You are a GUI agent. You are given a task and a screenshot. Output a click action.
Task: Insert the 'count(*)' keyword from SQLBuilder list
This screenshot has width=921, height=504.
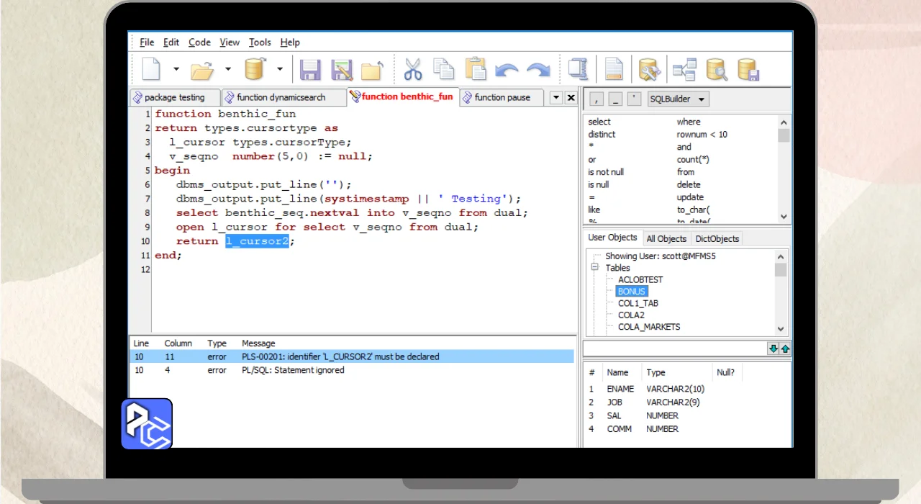692,159
